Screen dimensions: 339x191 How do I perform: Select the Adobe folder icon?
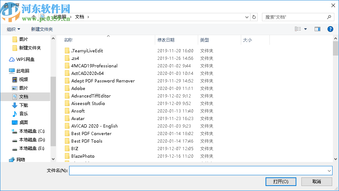[x=67, y=88]
